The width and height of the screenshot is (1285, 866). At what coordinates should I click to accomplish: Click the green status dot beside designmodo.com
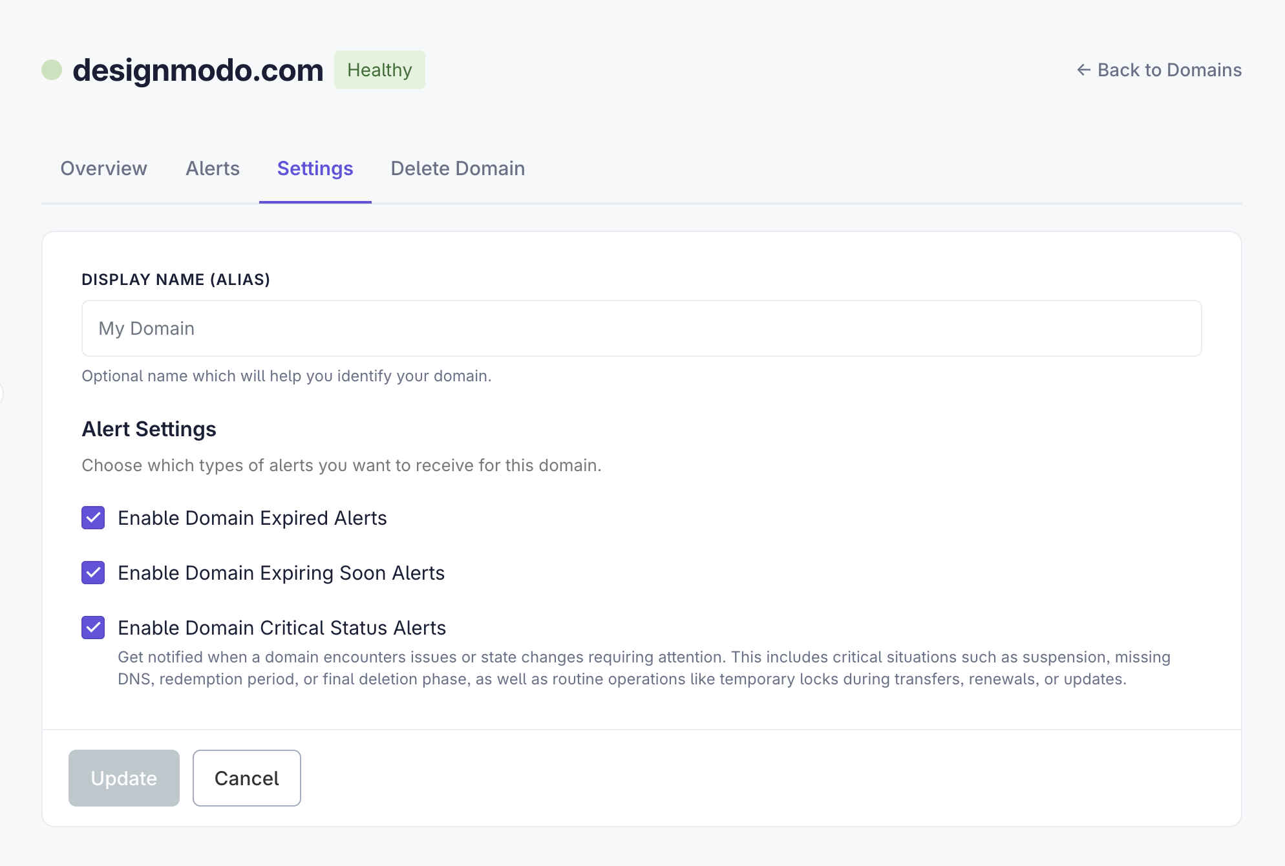[52, 70]
